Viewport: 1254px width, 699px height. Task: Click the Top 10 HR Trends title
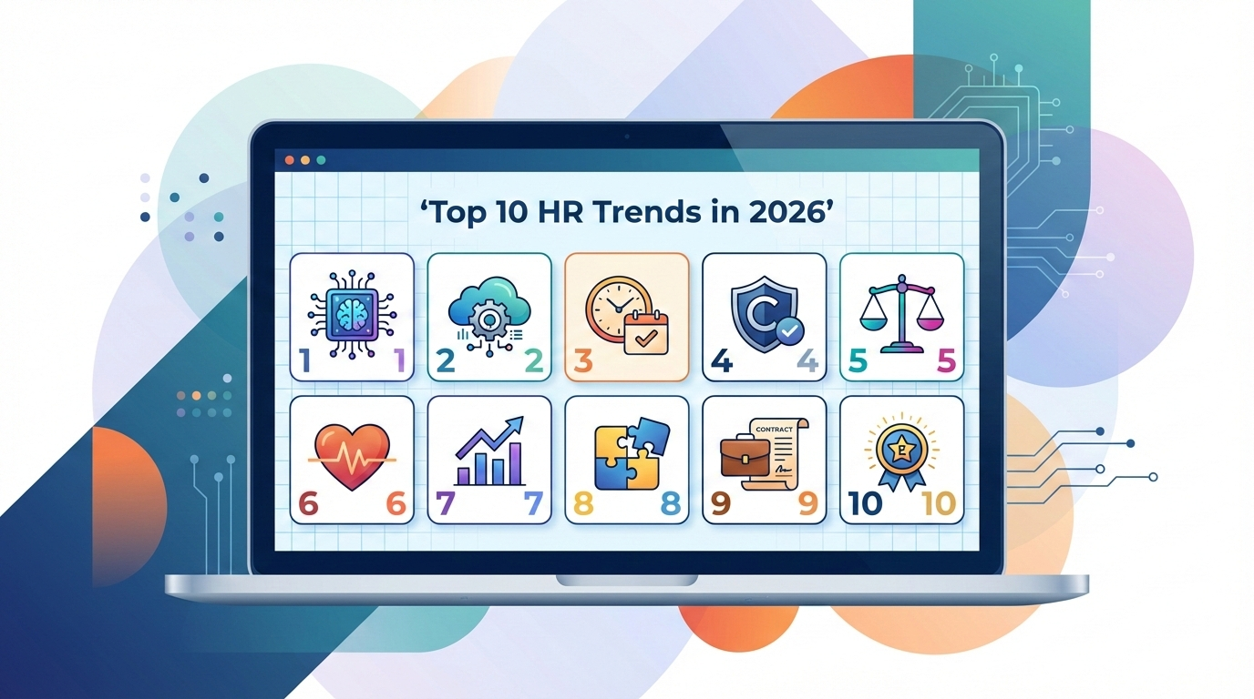(x=627, y=210)
